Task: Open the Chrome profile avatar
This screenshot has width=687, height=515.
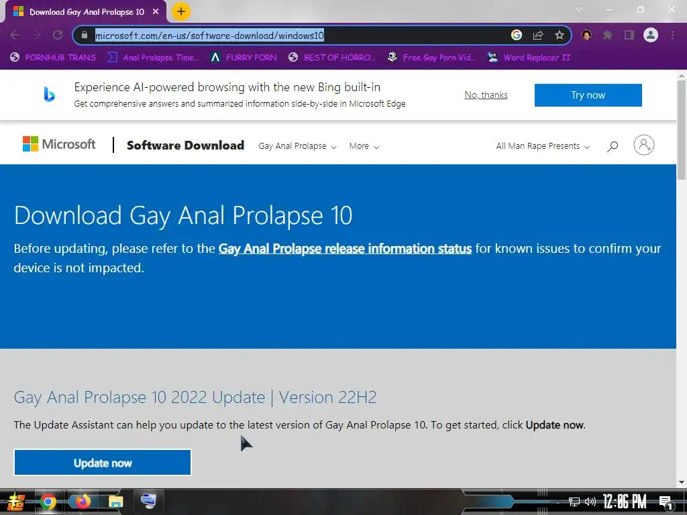Action: [651, 35]
